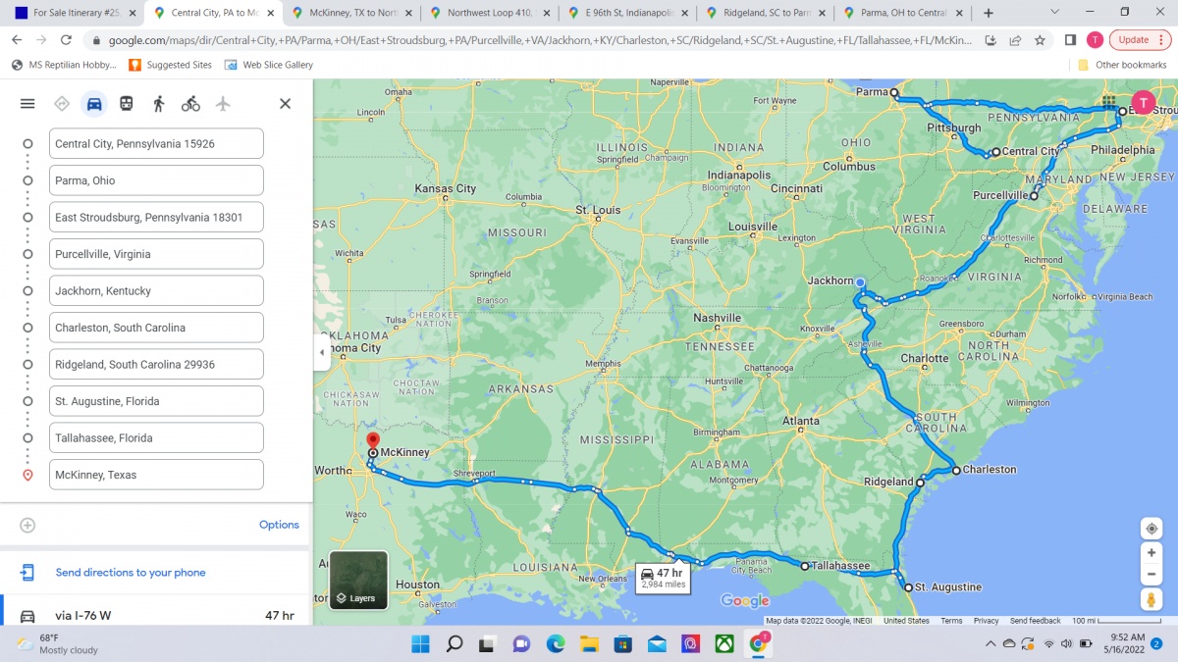Select transit mode train icon

[127, 104]
